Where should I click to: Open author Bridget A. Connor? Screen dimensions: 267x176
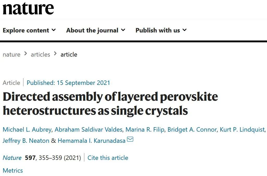click(192, 130)
